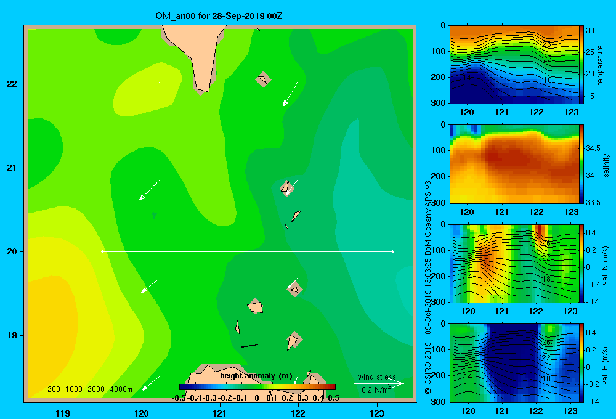Click the height anomaly horizontal color bar
616x419 pixels.
pyautogui.click(x=257, y=387)
